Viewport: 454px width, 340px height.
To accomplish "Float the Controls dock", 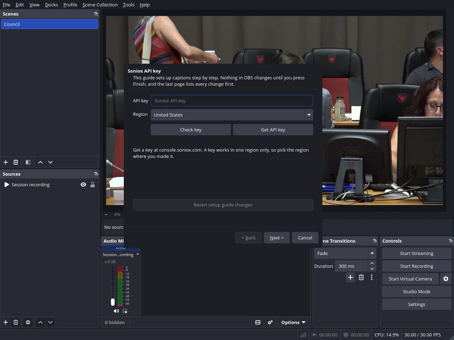I will pyautogui.click(x=450, y=241).
